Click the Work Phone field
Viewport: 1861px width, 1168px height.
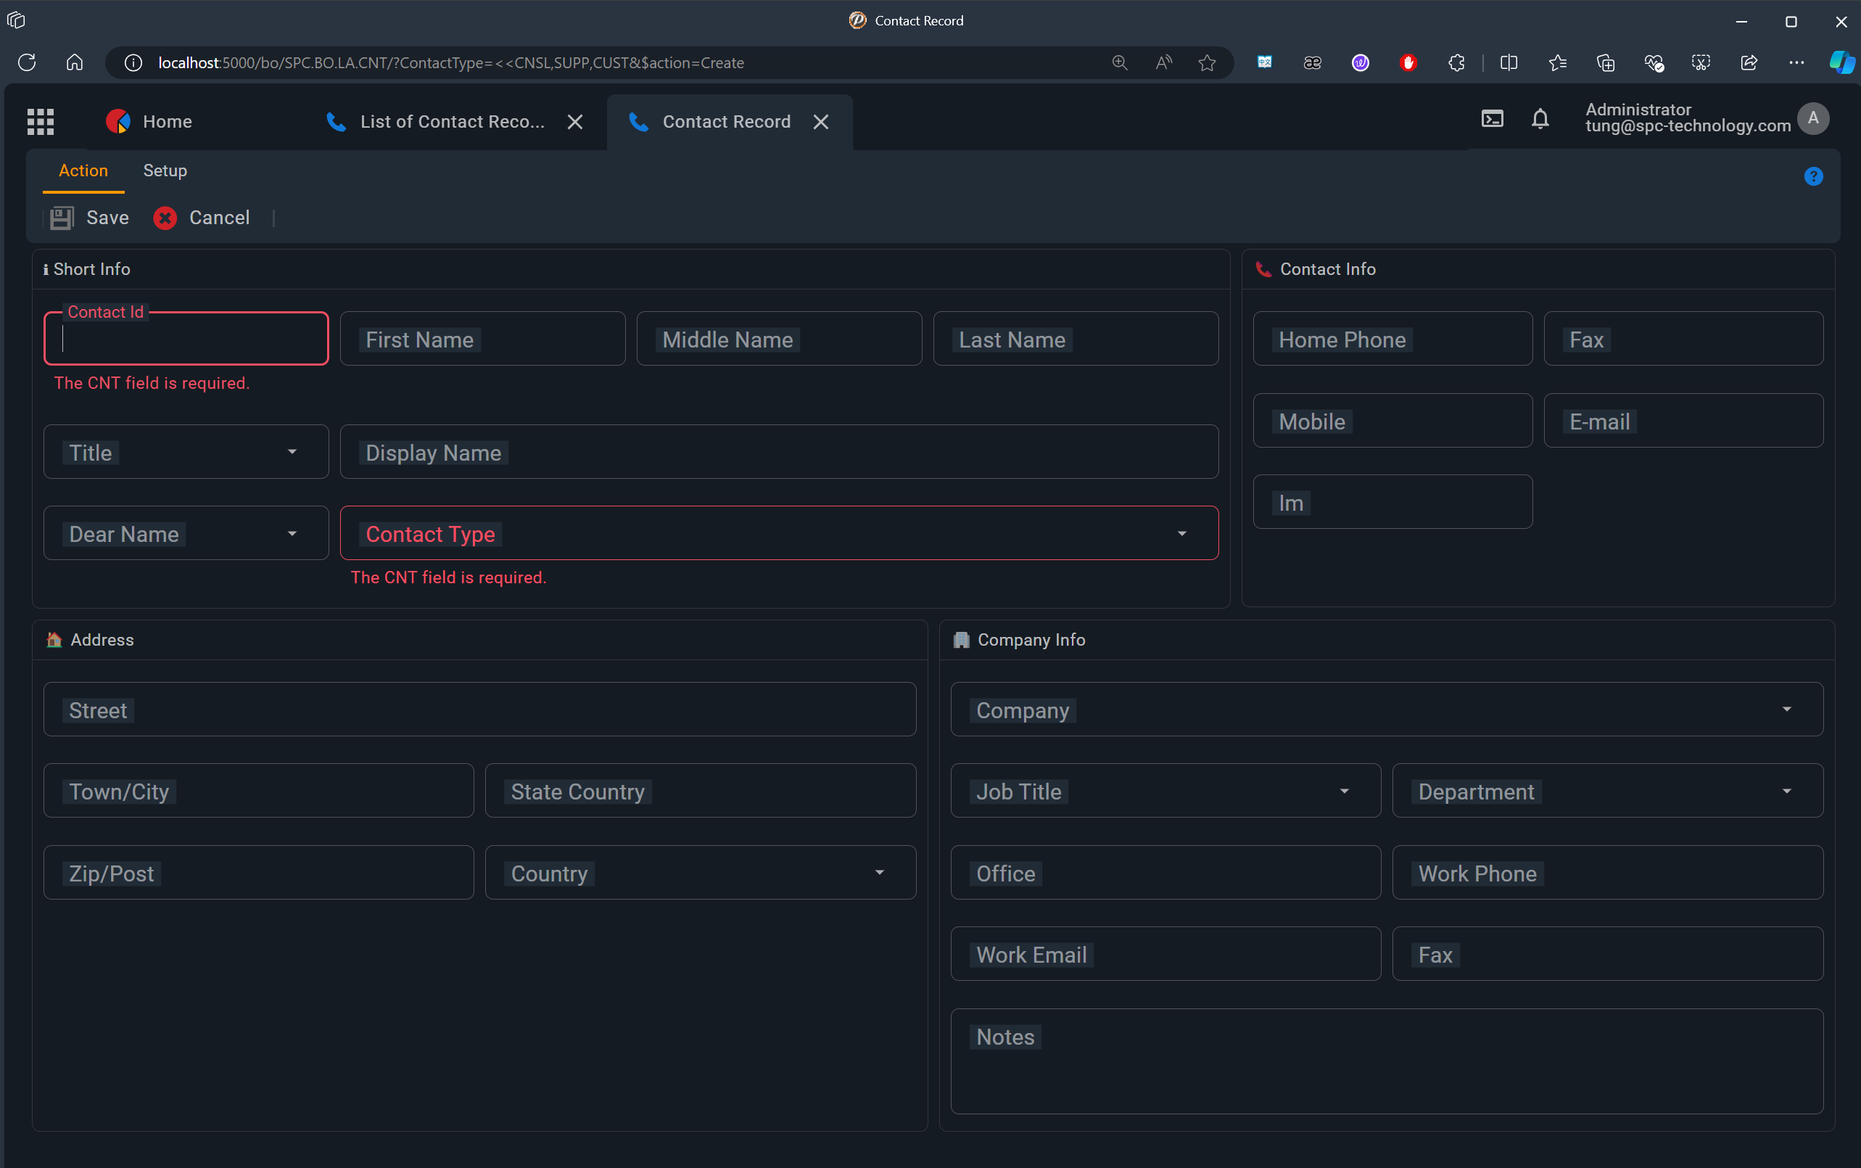(1607, 872)
